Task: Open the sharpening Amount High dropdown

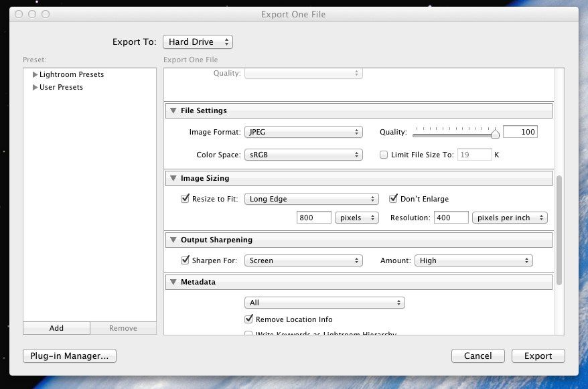Action: [x=473, y=260]
